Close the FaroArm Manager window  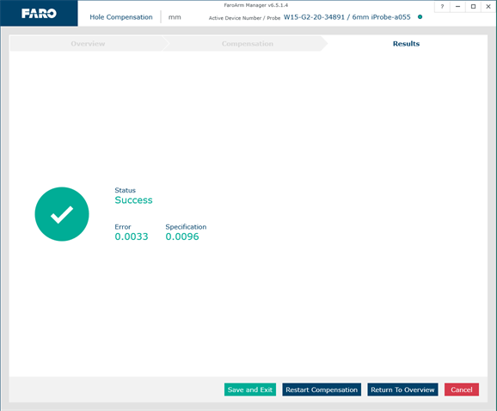488,6
